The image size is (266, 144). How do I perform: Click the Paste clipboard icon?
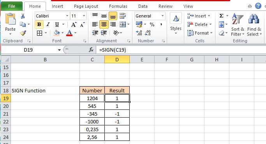point(10,19)
